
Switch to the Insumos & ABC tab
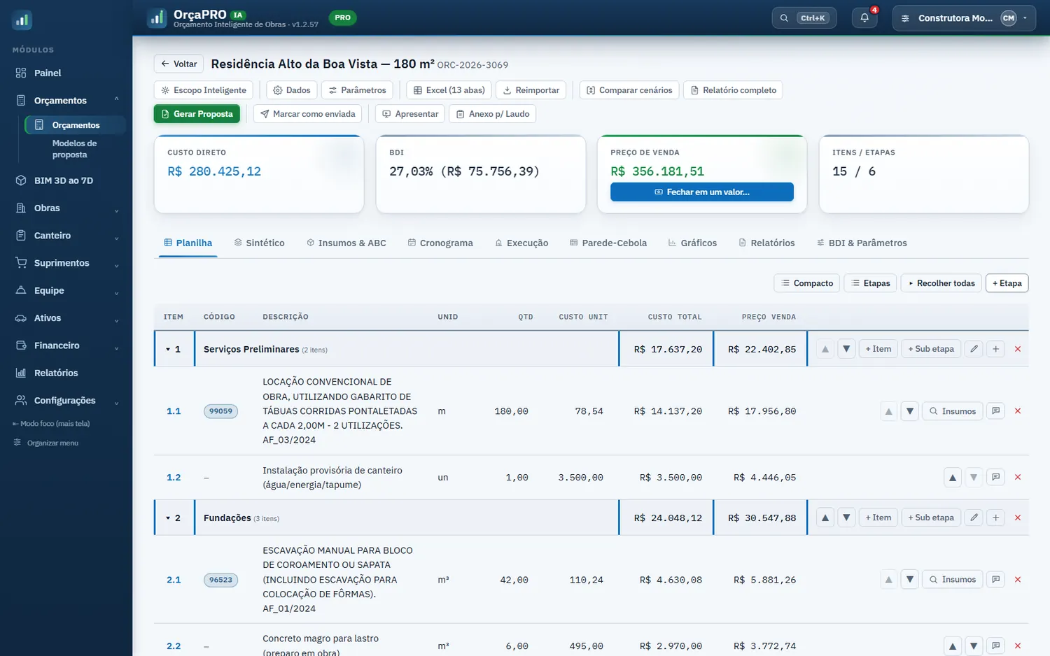click(x=346, y=243)
